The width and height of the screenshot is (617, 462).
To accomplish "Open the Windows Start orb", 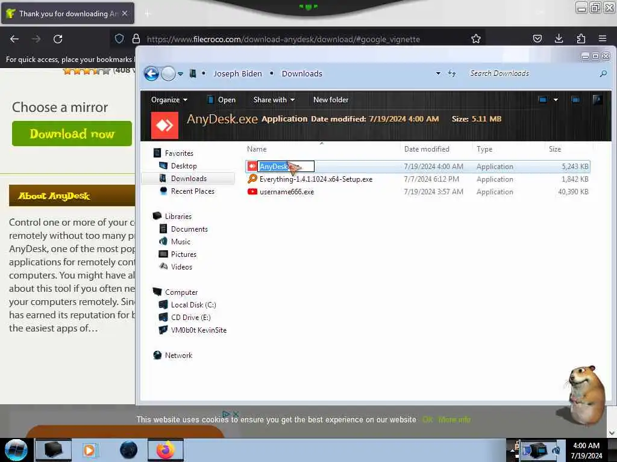I will click(x=16, y=450).
